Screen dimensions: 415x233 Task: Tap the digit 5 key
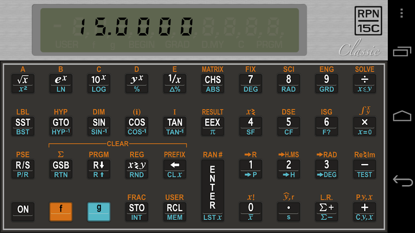point(289,126)
